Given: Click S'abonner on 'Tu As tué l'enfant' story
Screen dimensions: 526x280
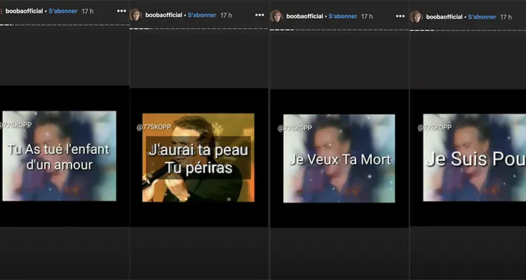Looking at the screenshot, I should click(65, 12).
